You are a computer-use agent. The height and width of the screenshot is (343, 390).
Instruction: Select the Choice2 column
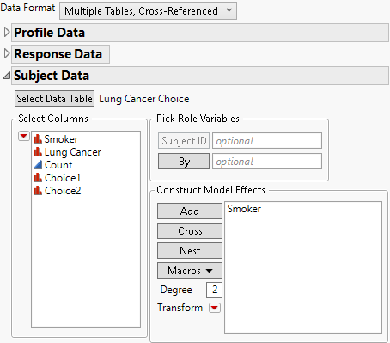(63, 191)
